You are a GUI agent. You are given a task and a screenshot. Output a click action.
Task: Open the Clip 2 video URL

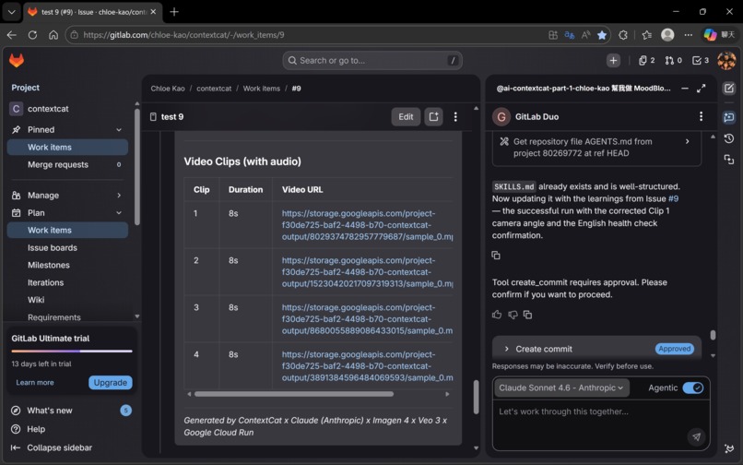(x=367, y=272)
